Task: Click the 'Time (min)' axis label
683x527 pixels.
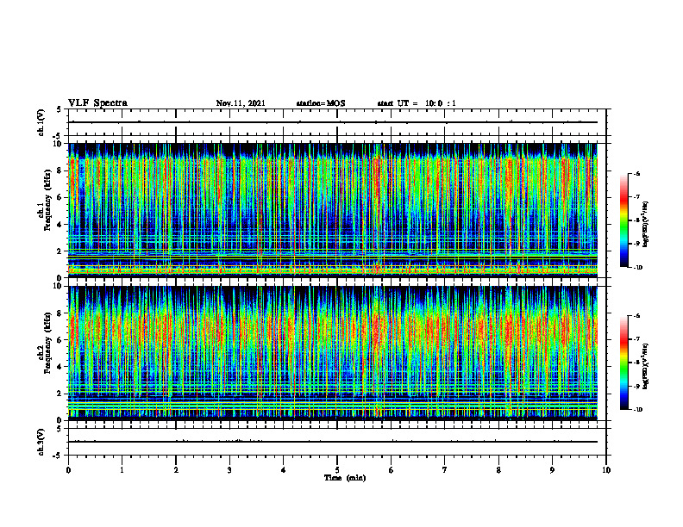Action: pyautogui.click(x=345, y=478)
